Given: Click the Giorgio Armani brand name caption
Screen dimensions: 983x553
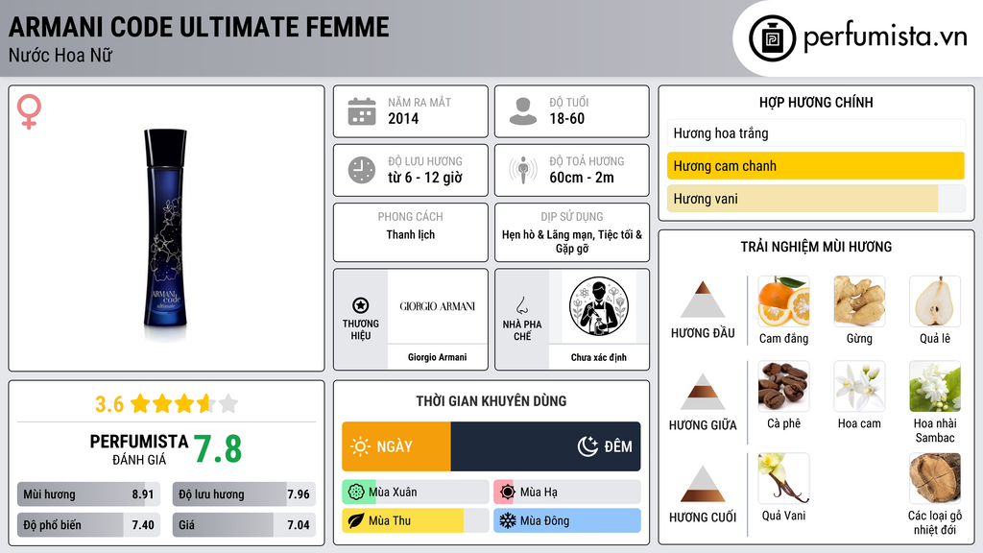Looking at the screenshot, I should pos(438,357).
